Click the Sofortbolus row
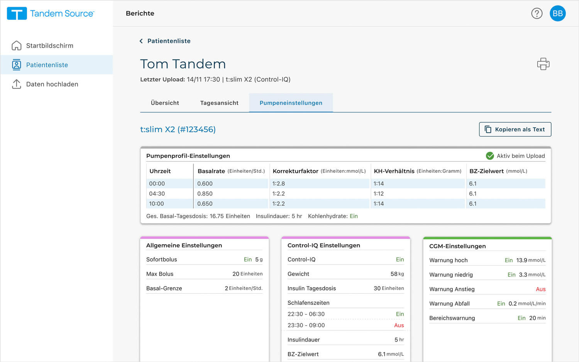 [x=204, y=259]
